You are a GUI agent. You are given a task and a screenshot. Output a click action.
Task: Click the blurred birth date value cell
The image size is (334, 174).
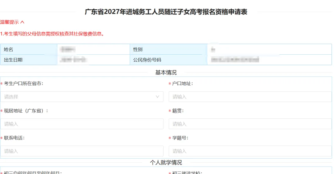point(93,60)
